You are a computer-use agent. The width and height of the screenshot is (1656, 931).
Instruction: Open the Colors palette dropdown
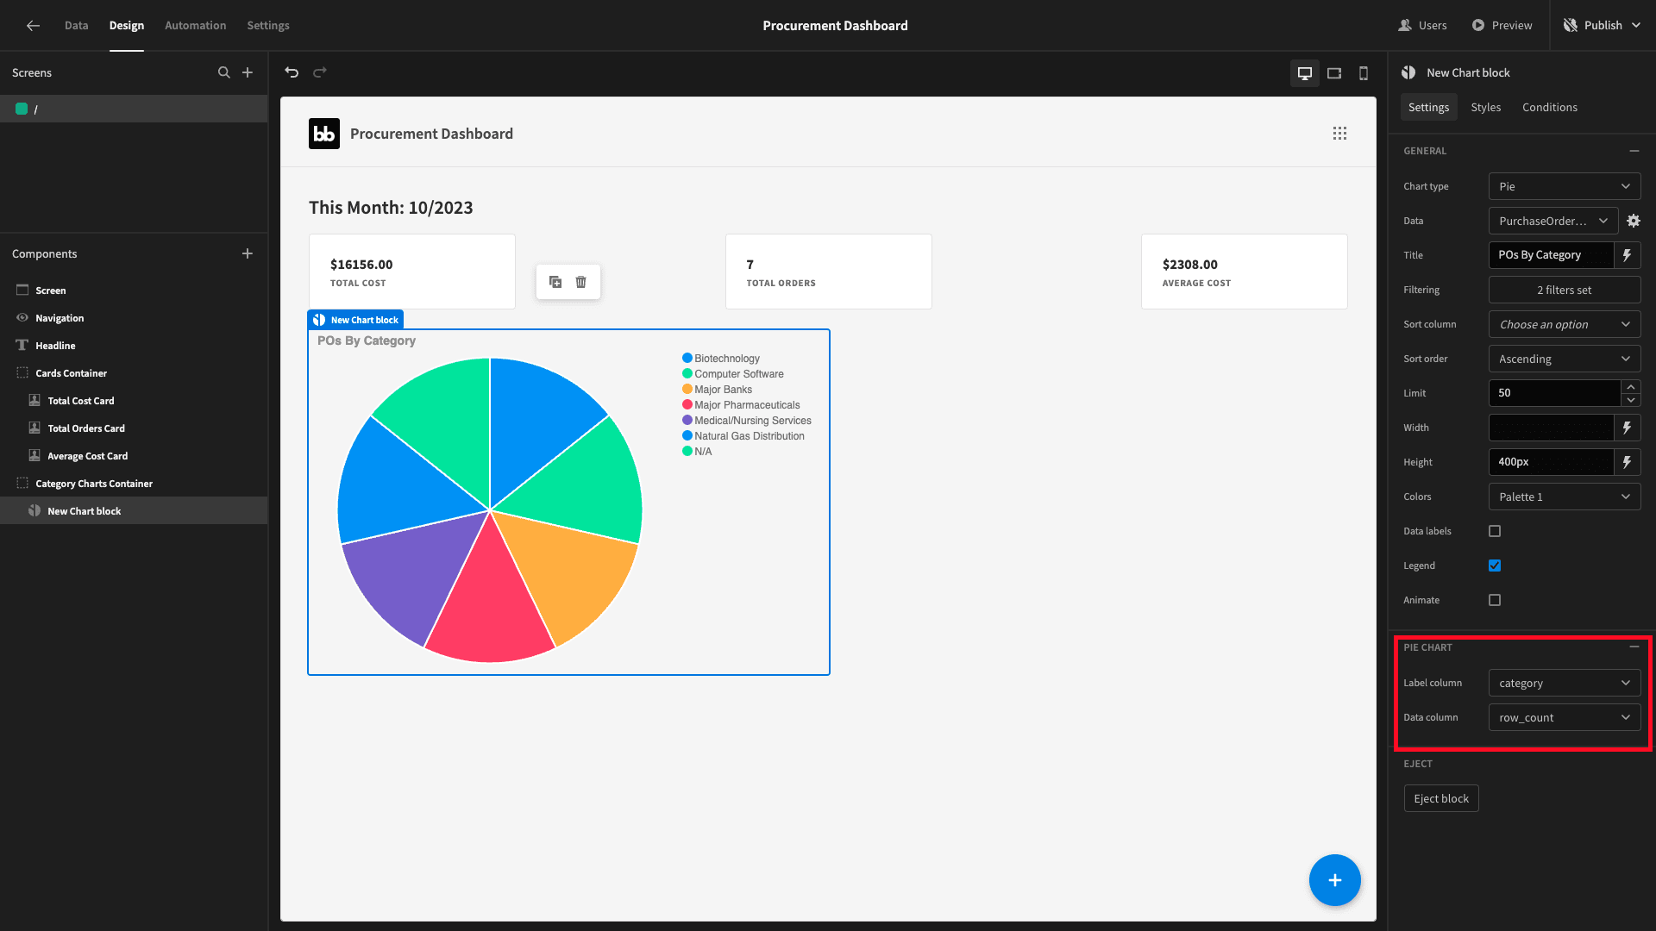(1565, 497)
